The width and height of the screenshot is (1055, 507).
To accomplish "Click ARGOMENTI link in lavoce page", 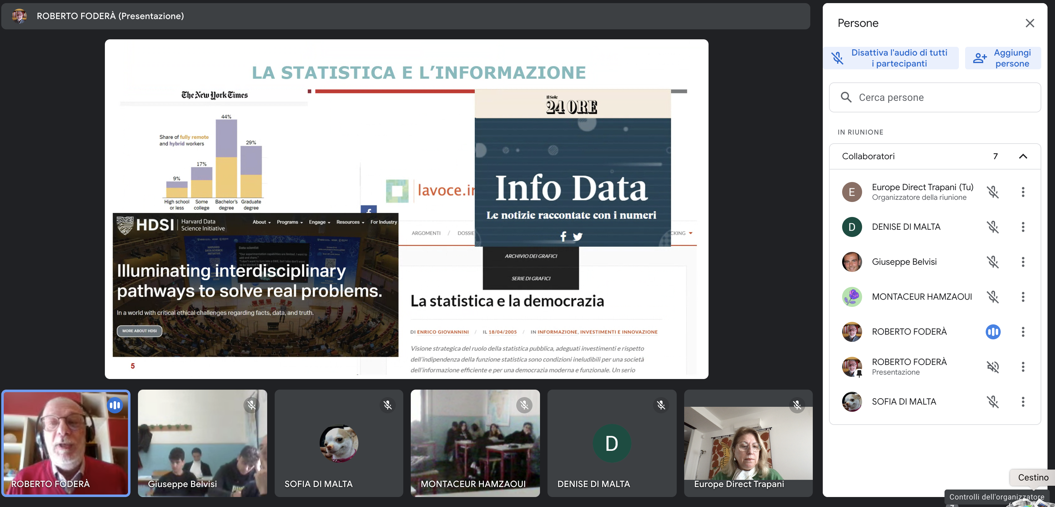I will [426, 233].
